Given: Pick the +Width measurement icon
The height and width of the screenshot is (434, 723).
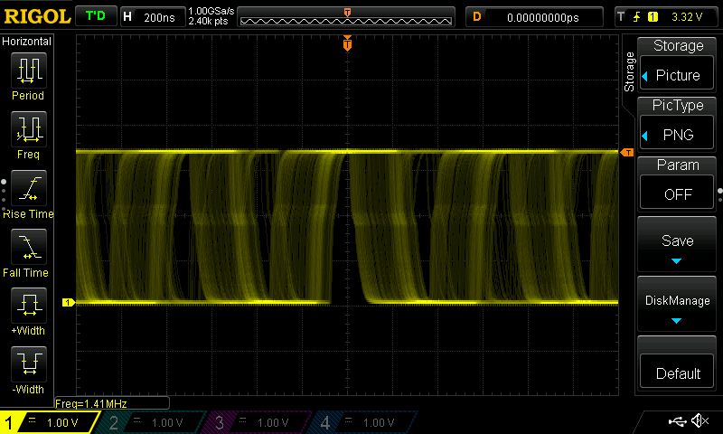Looking at the screenshot, I should 28,306.
